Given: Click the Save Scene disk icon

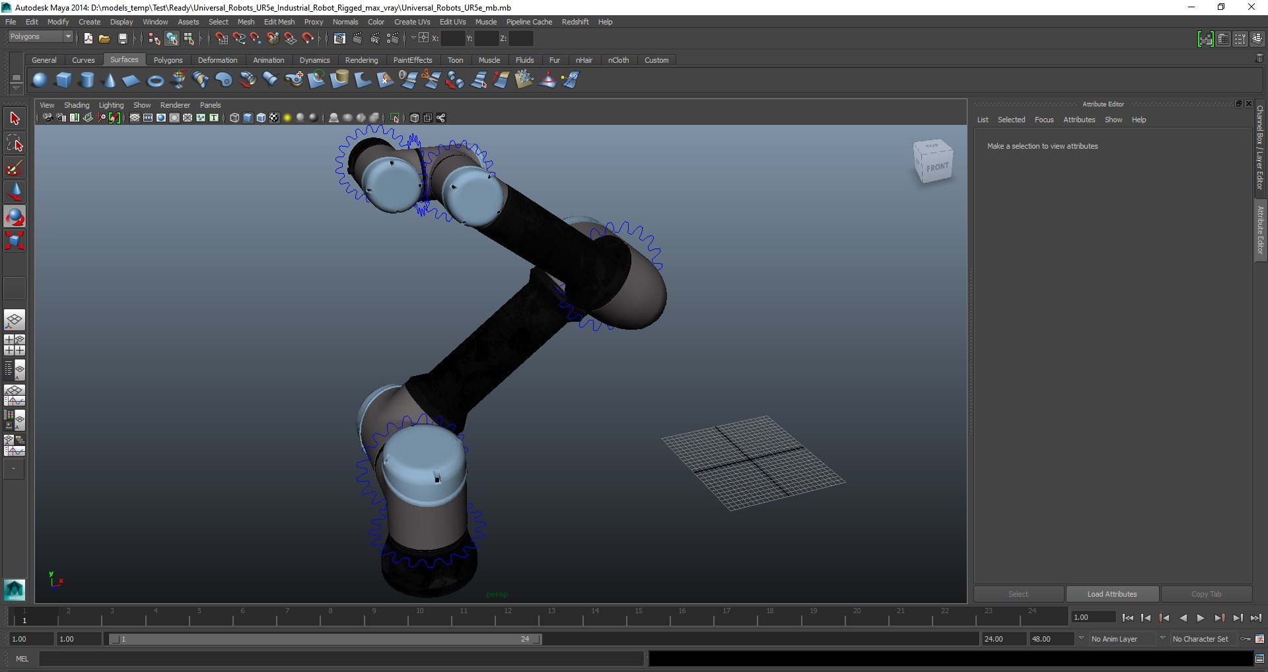Looking at the screenshot, I should tap(122, 38).
